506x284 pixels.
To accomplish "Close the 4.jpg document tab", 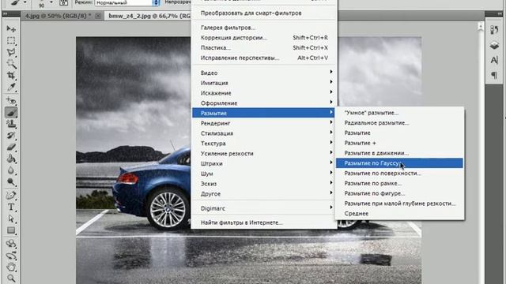I will [98, 16].
